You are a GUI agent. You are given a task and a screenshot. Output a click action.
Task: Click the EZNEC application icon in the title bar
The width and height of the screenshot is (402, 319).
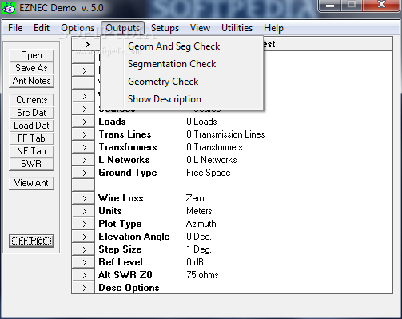pos(9,7)
